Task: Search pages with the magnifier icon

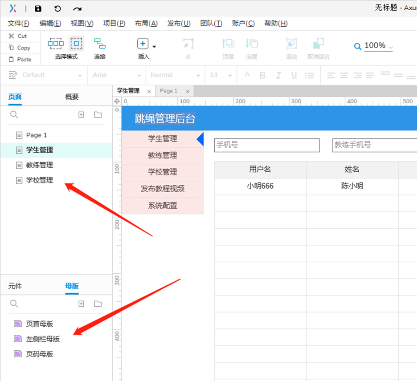Action: (14, 114)
